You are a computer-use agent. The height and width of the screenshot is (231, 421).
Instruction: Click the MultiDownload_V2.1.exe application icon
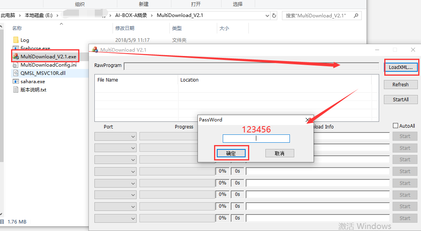[x=16, y=56]
